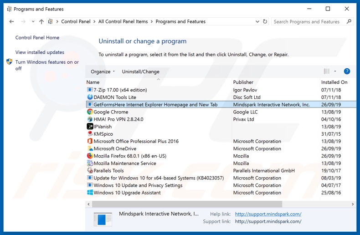Image resolution: width=360 pixels, height=235 pixels.
Task: Click the scroll left arrow
Action: (x=88, y=204)
